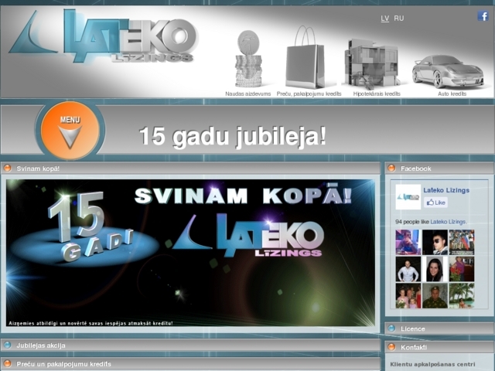This screenshot has width=495, height=371.
Task: Collapse the Kontakti side panel header
Action: [439, 347]
